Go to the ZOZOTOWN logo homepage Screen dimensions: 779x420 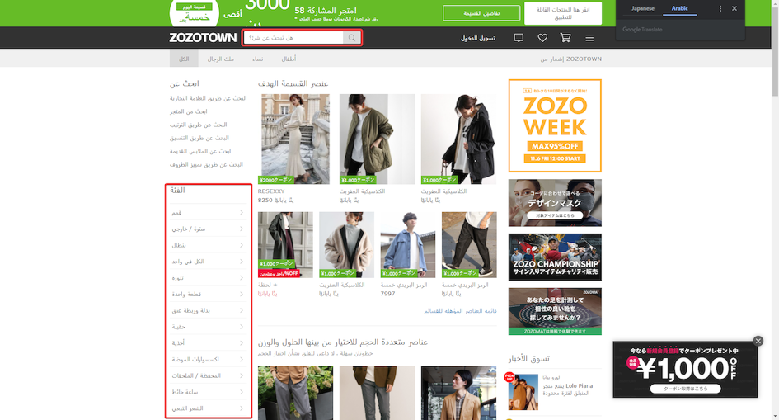coord(203,38)
